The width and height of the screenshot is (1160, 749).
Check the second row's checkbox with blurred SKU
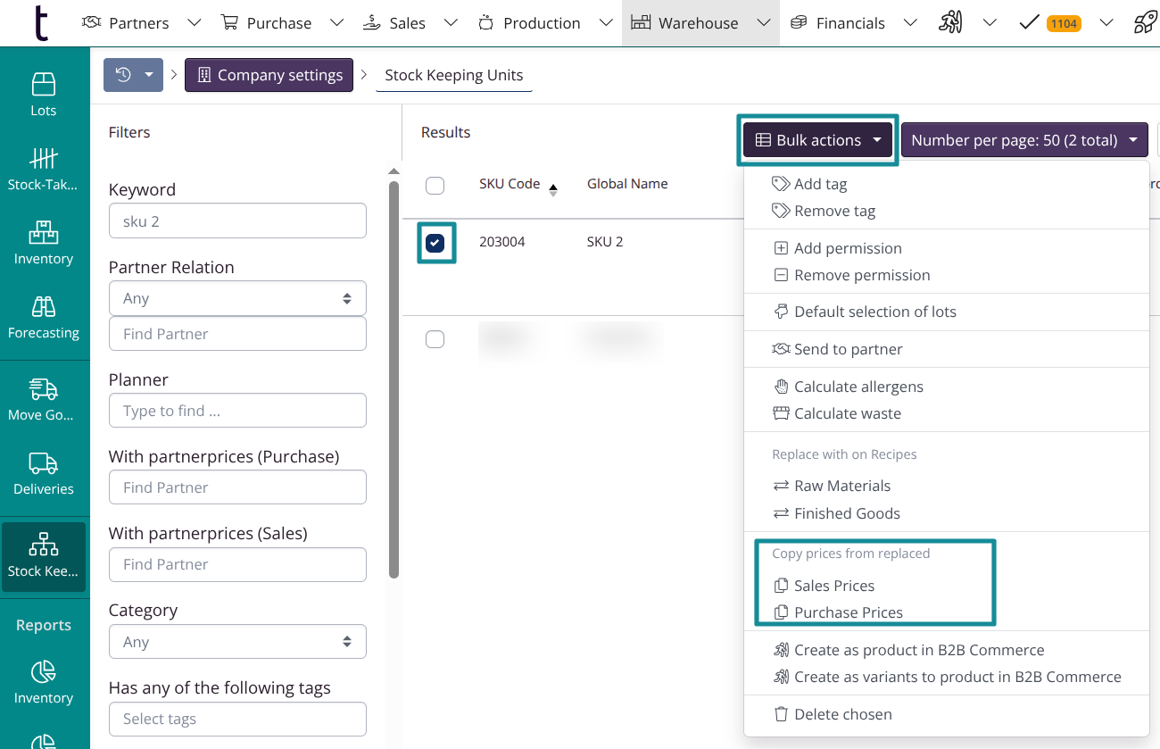(x=435, y=339)
